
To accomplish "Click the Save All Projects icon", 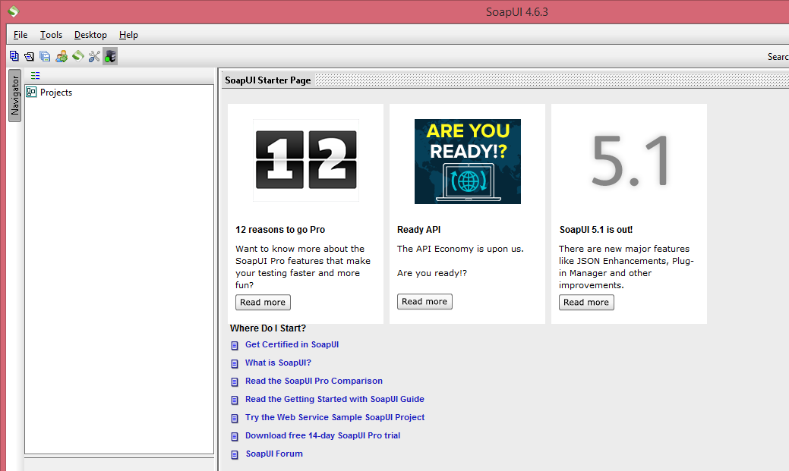I will (45, 56).
